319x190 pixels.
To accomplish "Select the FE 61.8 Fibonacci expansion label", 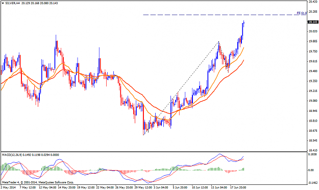I will (302, 13).
